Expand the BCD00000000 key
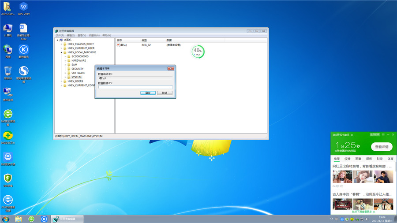The height and width of the screenshot is (223, 397). pos(65,56)
